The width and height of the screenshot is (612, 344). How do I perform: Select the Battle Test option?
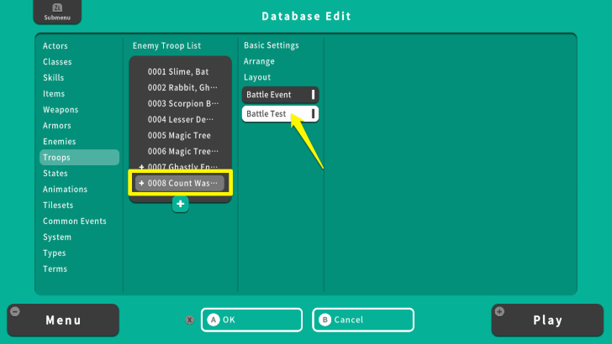[280, 114]
